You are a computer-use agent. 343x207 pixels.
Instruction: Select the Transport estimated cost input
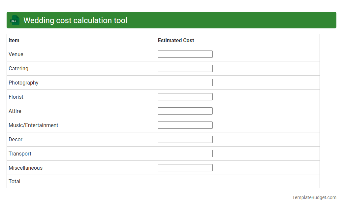coord(185,153)
